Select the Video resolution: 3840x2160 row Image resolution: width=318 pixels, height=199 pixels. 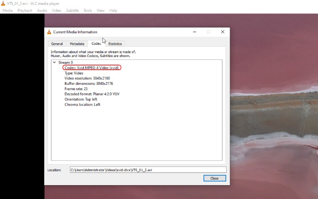click(87, 78)
